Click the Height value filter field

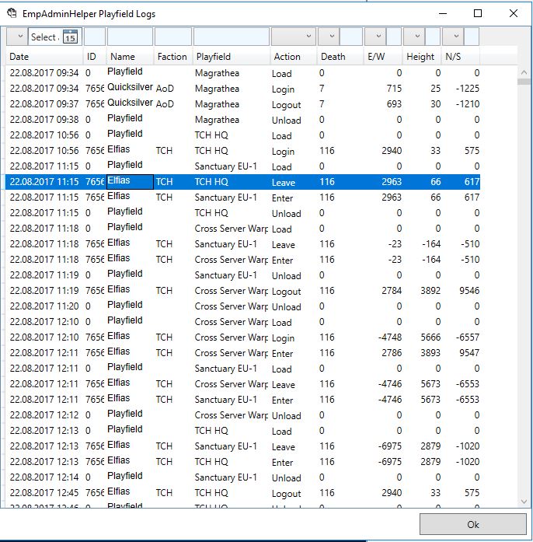click(x=433, y=37)
